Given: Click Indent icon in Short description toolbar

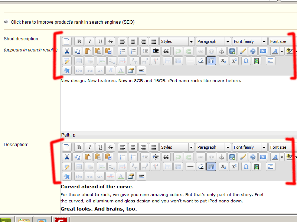Looking at the screenshot, I should pyautogui.click(x=156, y=51).
